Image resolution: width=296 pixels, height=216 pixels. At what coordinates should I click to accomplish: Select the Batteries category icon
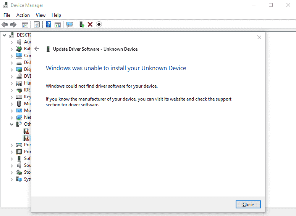[x=19, y=49]
